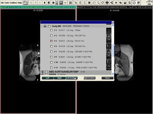Collapse the Study MR expander arrow
Viewport: 153px width, 114px height.
click(45, 26)
